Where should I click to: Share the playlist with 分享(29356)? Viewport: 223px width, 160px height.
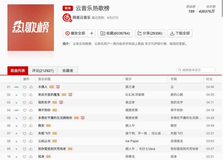(x=150, y=33)
